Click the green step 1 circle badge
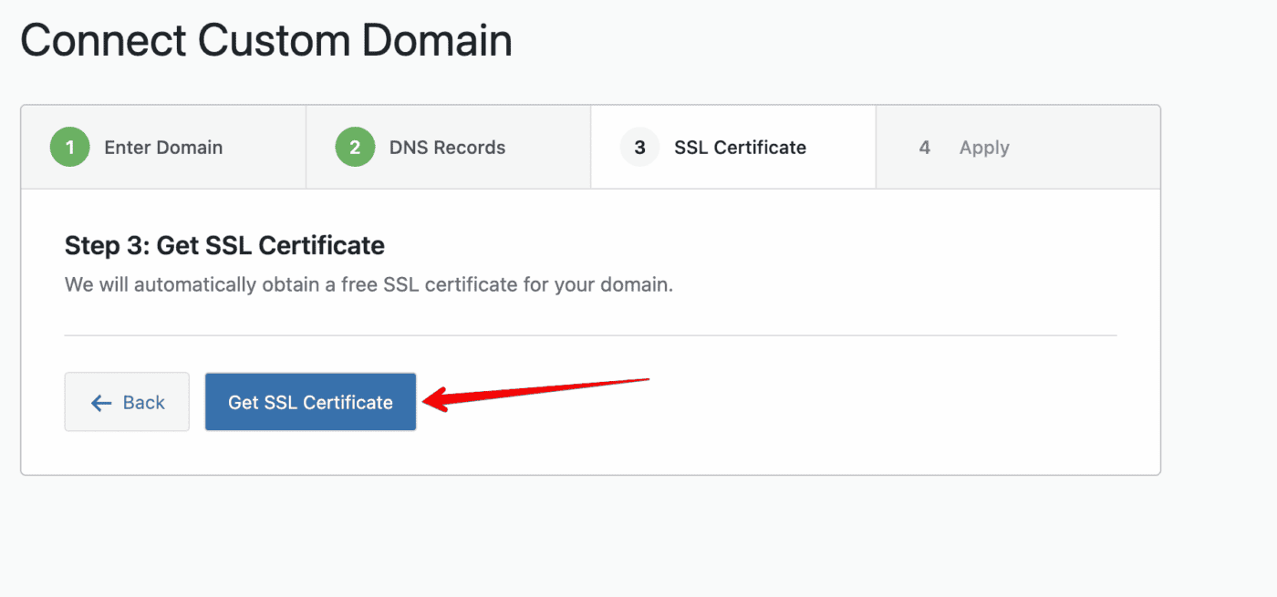 click(x=69, y=148)
